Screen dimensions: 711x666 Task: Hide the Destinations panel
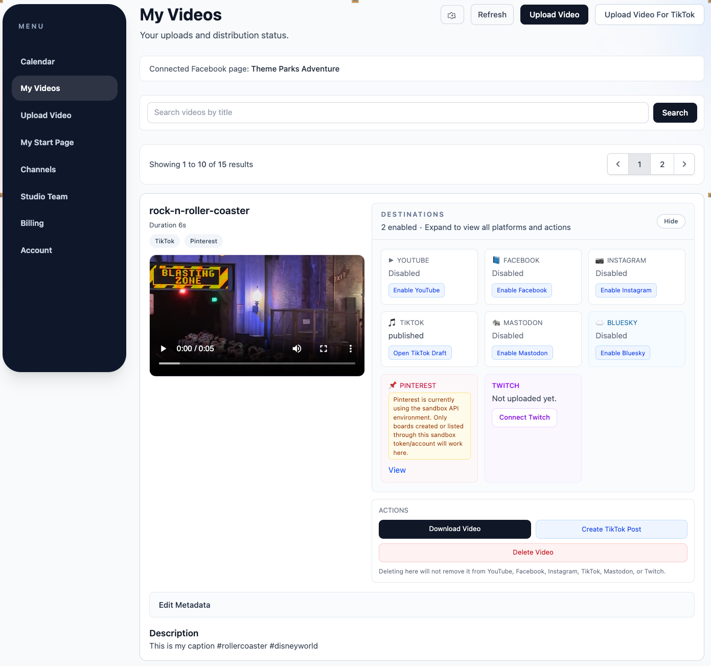[671, 221]
